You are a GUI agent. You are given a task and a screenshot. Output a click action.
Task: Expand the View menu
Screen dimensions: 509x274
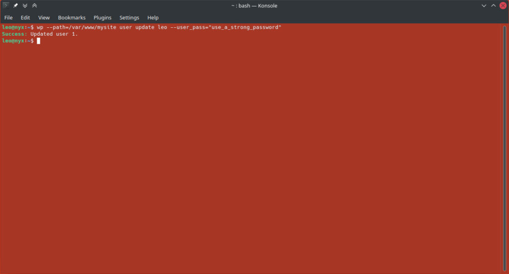point(44,17)
